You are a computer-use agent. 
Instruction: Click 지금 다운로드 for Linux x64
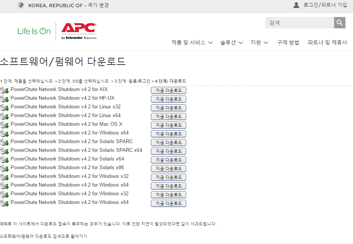pos(168,117)
